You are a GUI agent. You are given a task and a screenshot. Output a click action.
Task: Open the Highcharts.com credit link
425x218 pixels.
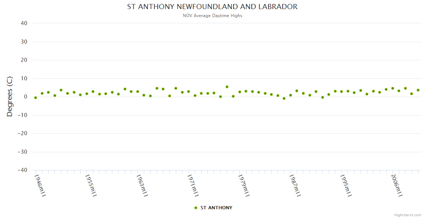pyautogui.click(x=408, y=215)
